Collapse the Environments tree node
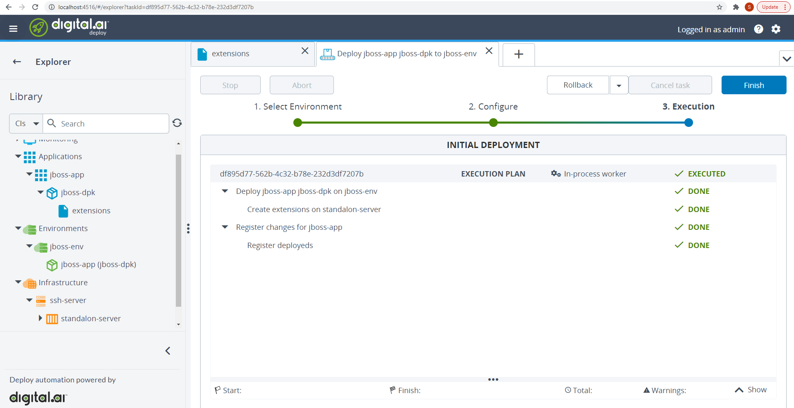This screenshot has width=794, height=408. pos(18,228)
